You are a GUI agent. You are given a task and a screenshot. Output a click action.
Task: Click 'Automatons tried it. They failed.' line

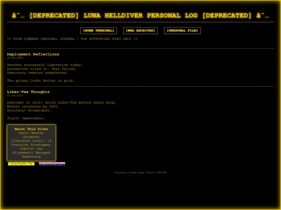tap(42, 69)
